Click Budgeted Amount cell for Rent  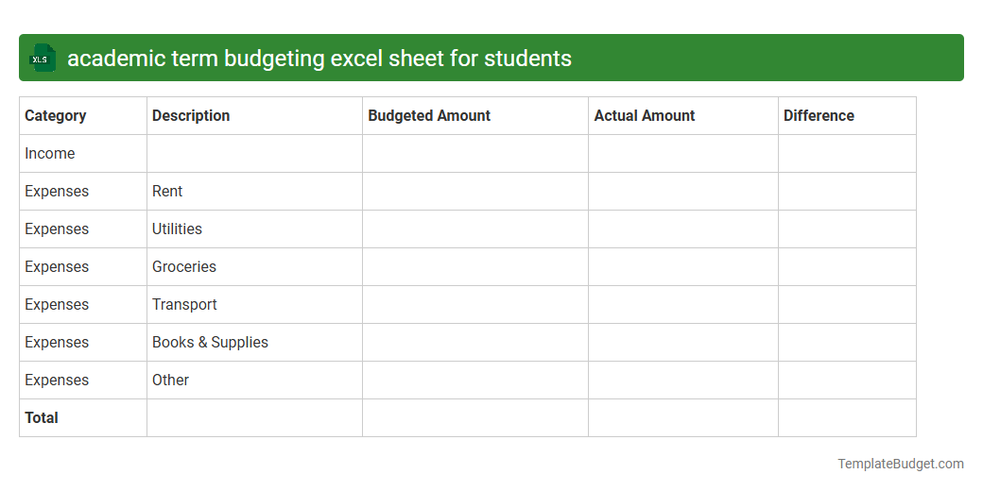(x=475, y=192)
